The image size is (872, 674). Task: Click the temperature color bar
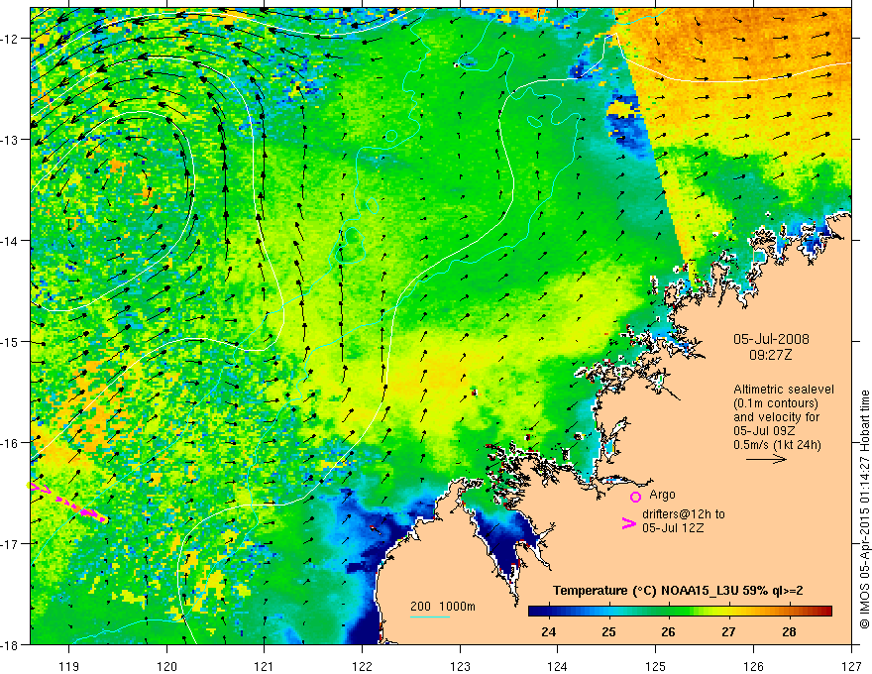coord(680,611)
